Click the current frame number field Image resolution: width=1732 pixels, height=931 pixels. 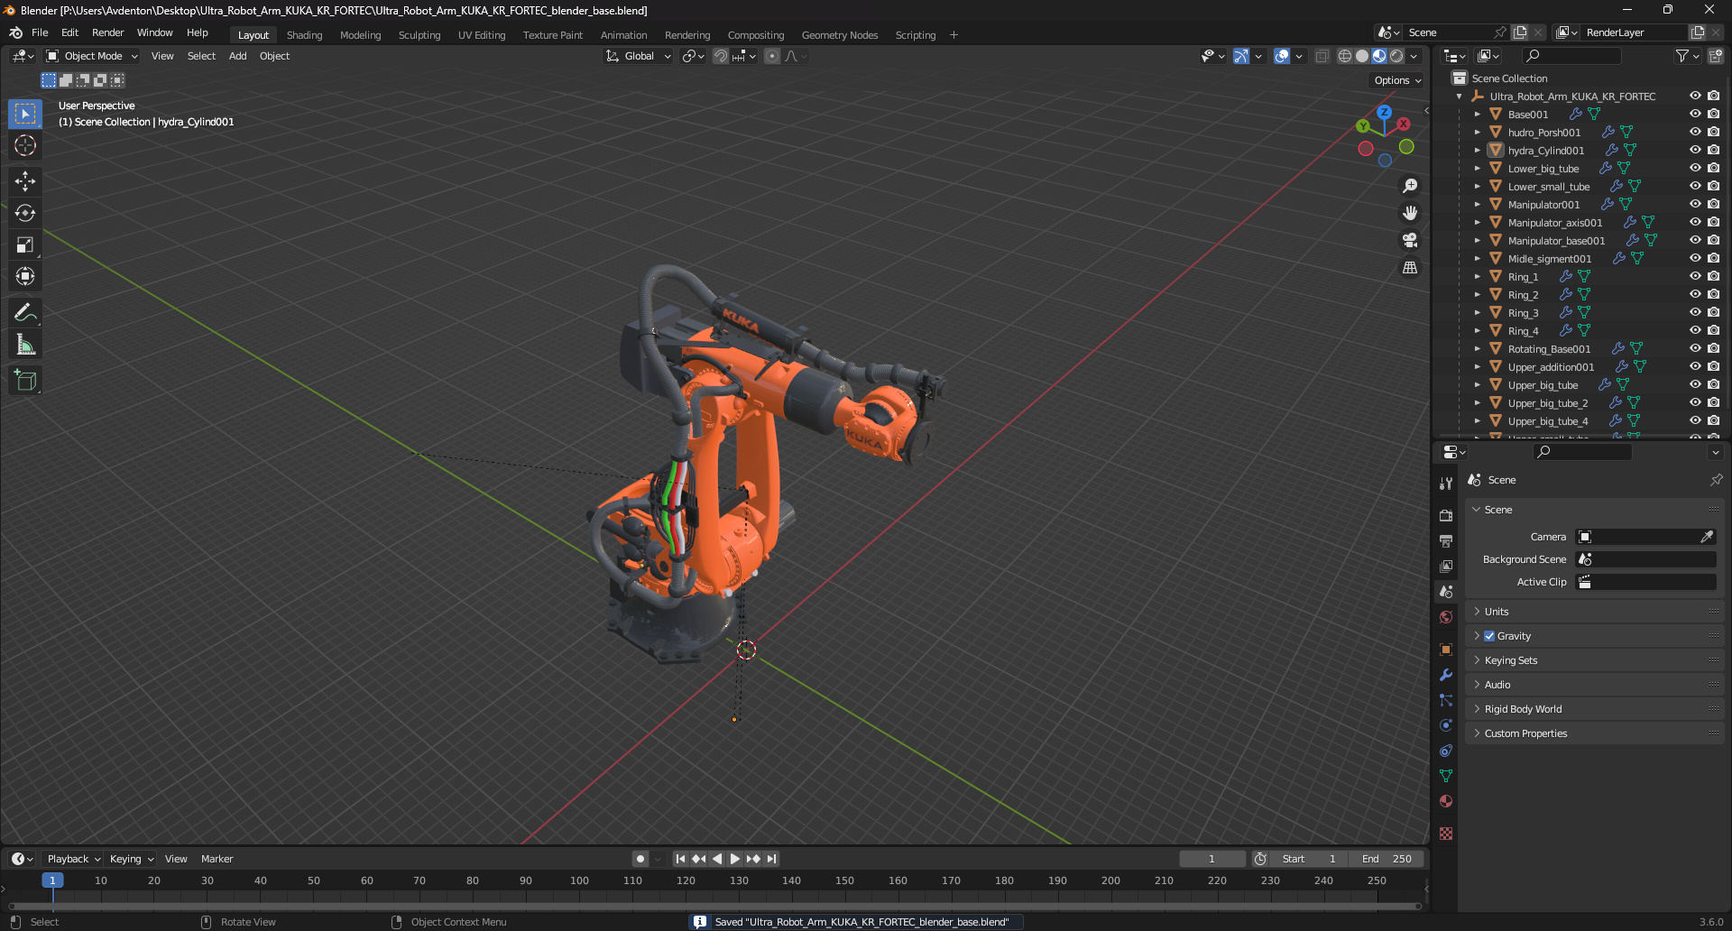[x=1212, y=859]
